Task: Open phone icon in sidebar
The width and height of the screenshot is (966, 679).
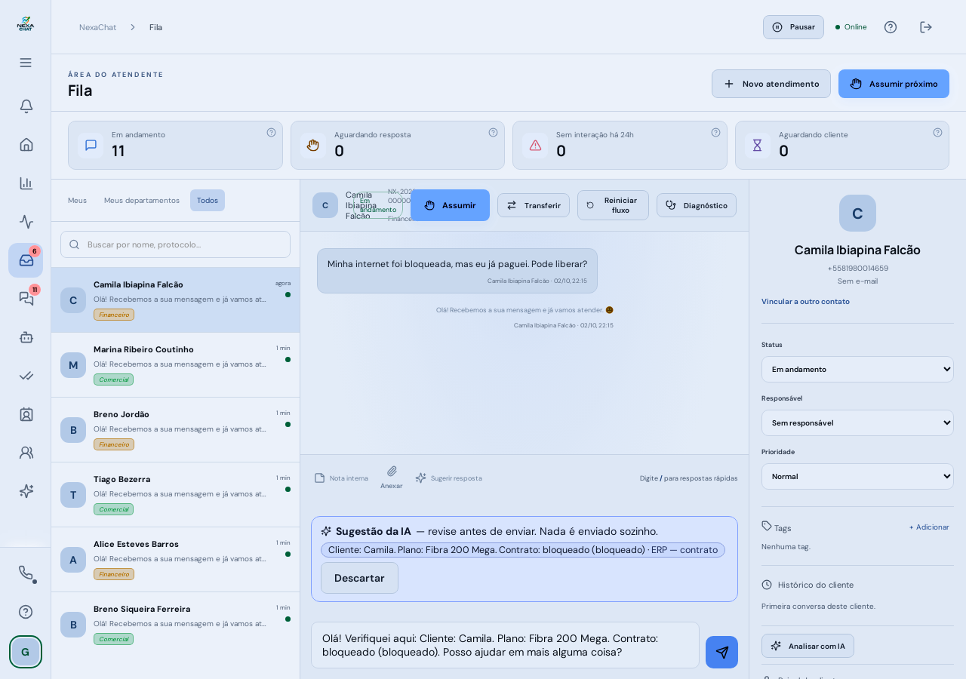Action: [x=26, y=573]
